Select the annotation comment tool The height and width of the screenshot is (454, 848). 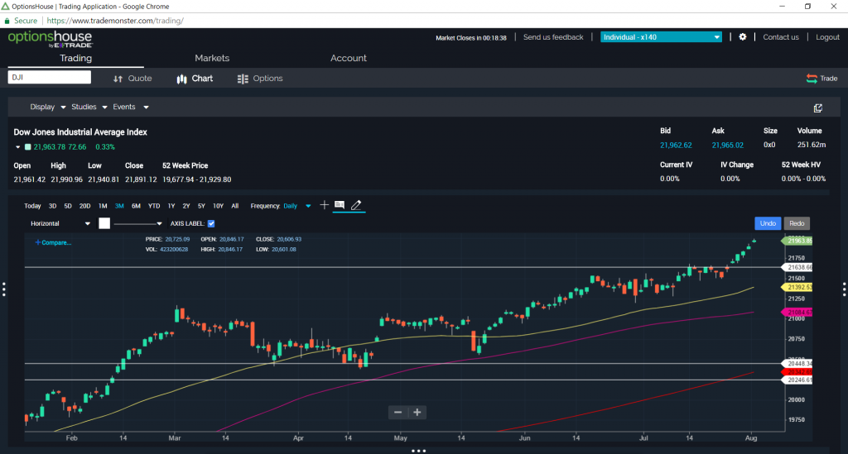tap(339, 205)
